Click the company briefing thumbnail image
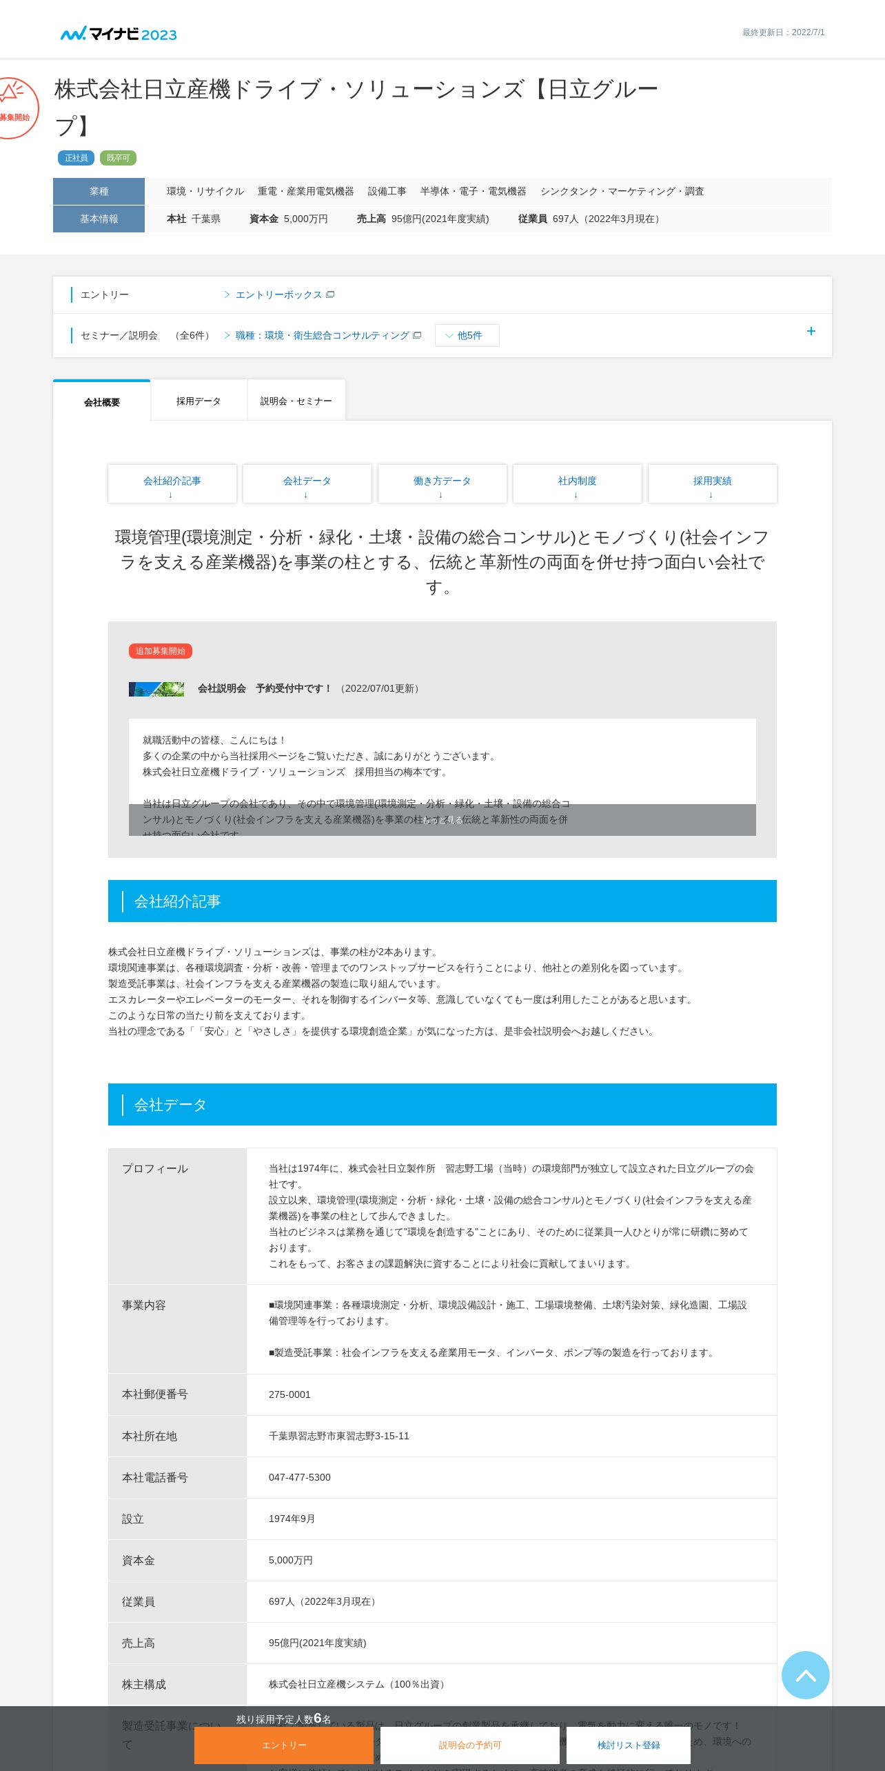 tap(156, 689)
